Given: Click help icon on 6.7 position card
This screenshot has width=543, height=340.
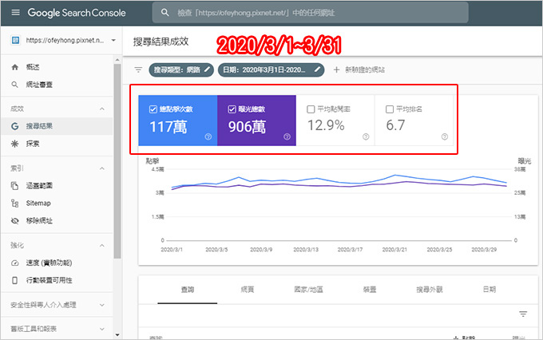Looking at the screenshot, I should coord(445,136).
